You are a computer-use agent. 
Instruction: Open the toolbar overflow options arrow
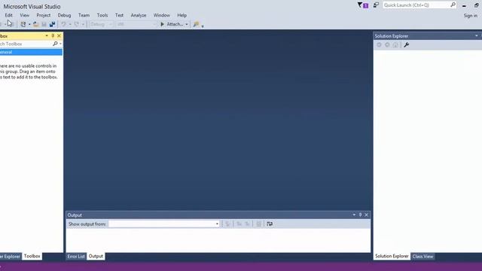click(203, 26)
